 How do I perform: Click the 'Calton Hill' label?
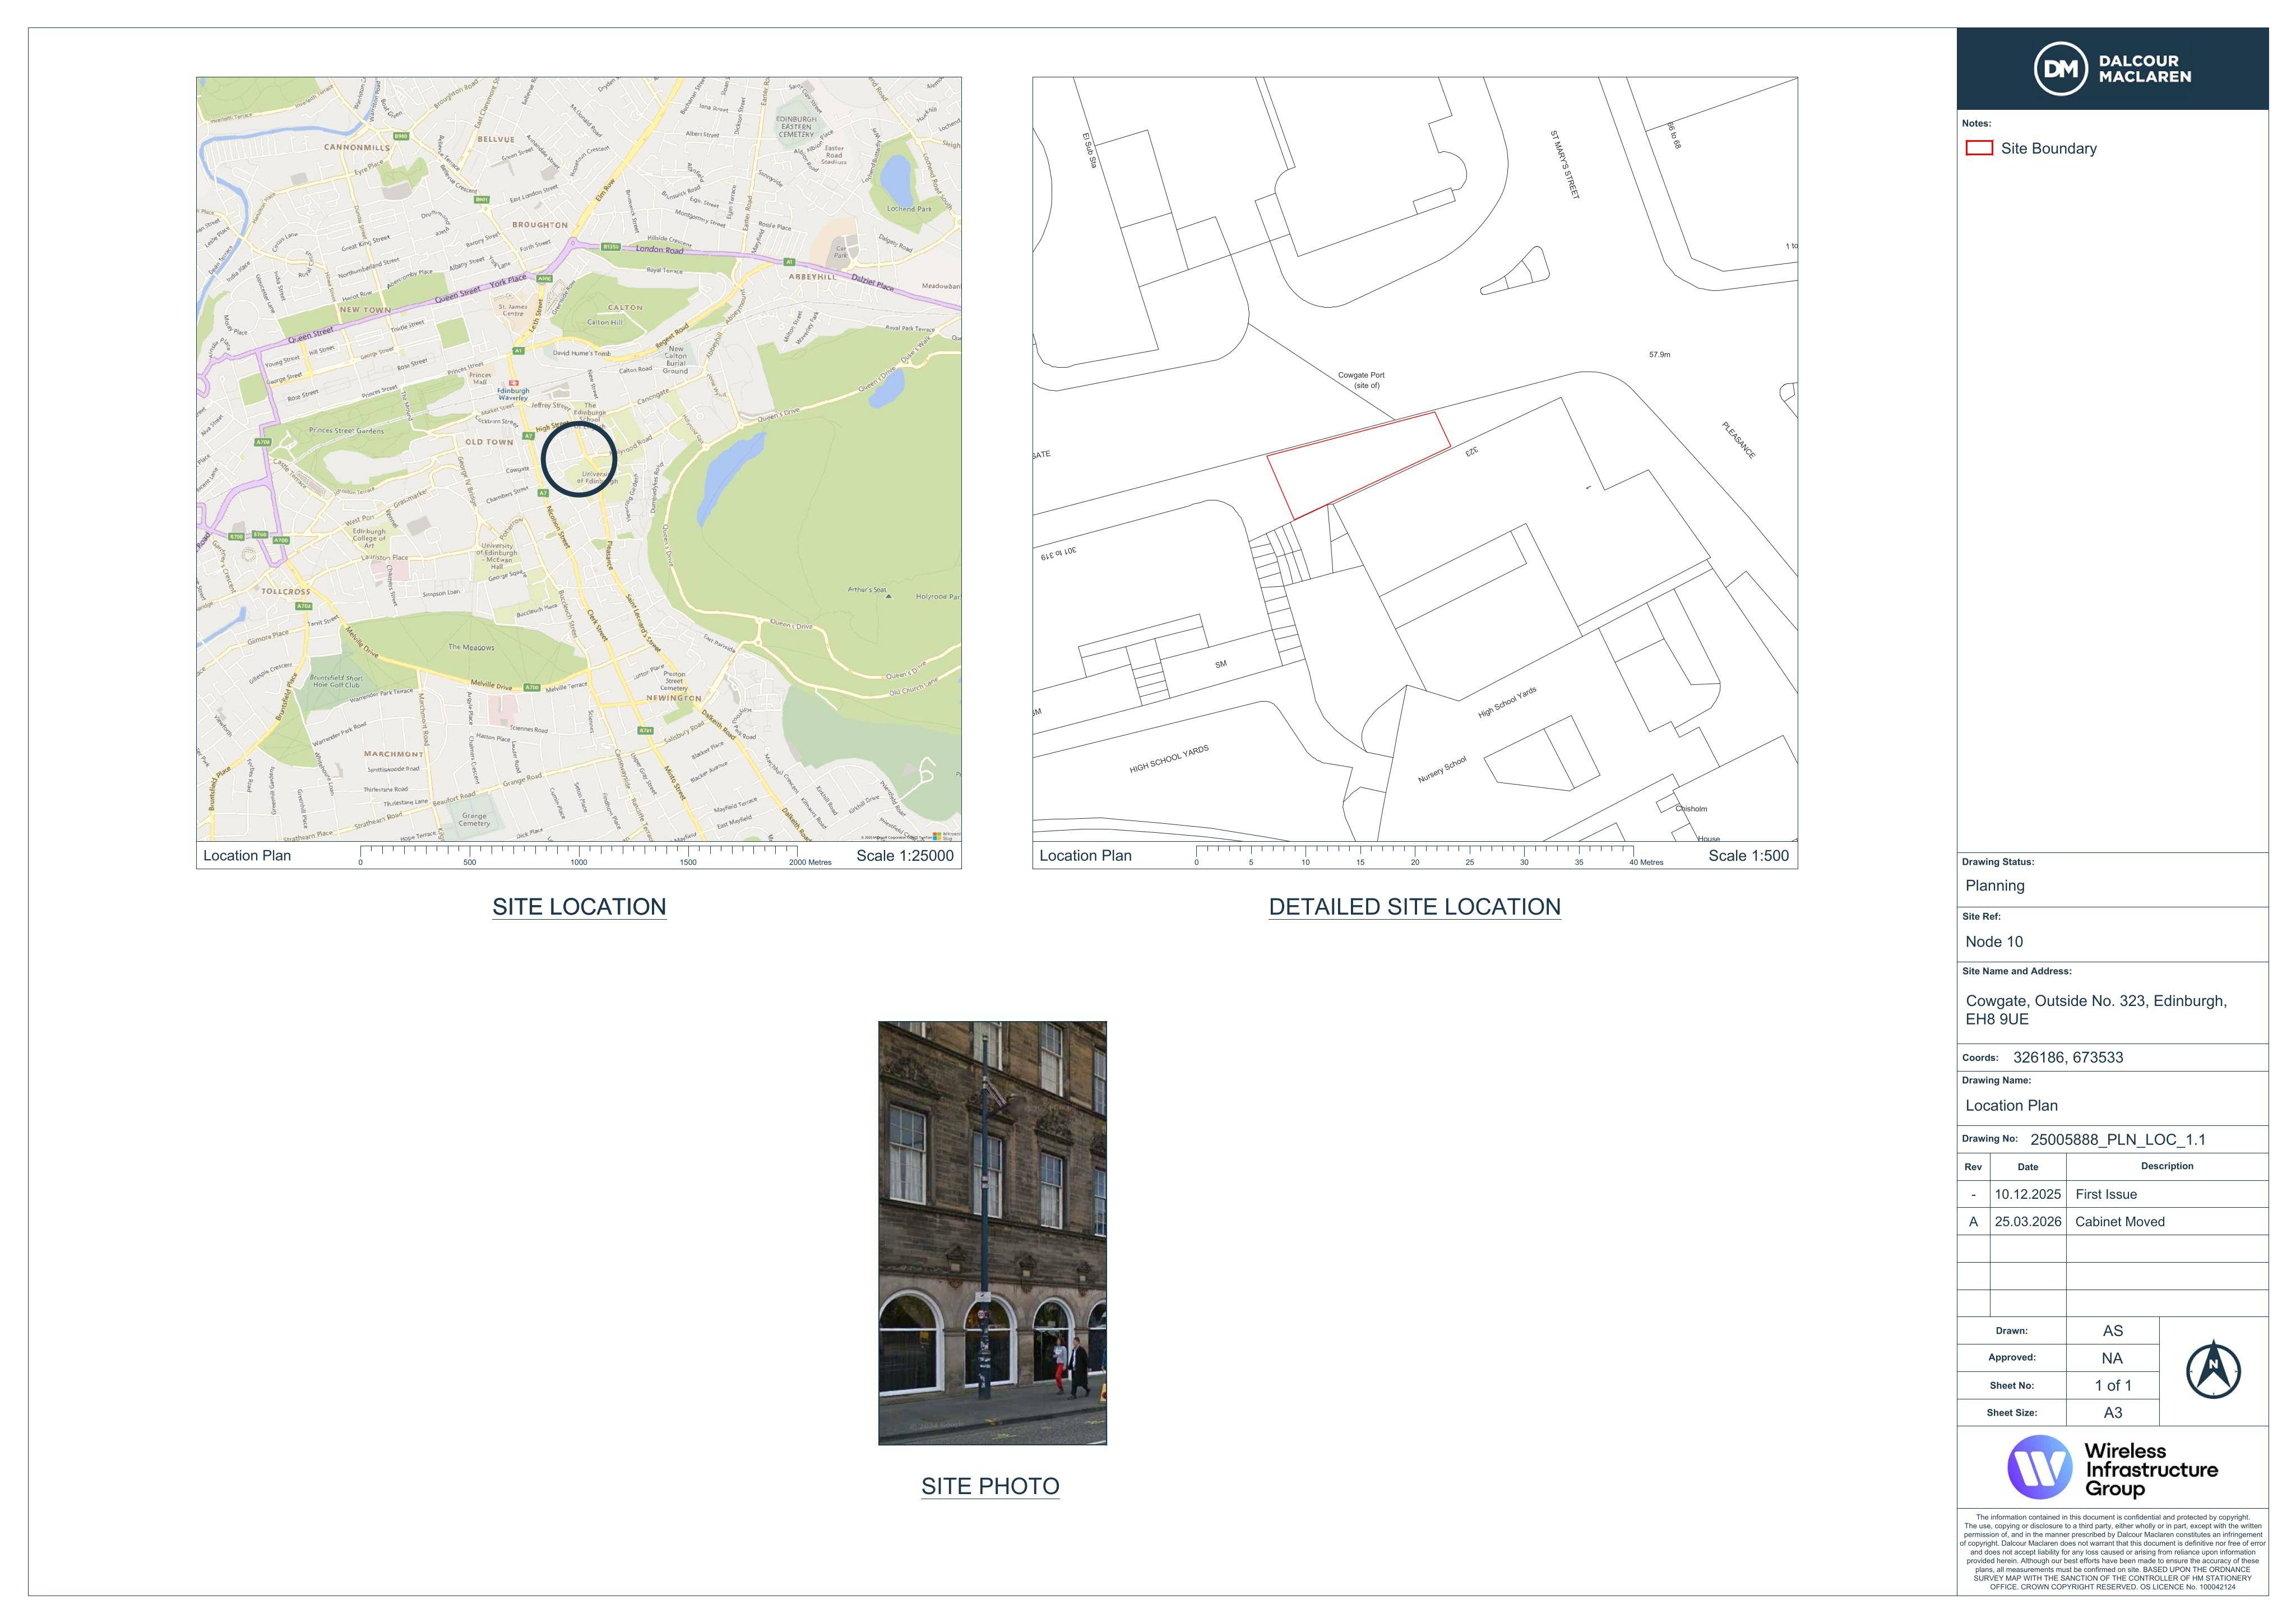point(605,323)
